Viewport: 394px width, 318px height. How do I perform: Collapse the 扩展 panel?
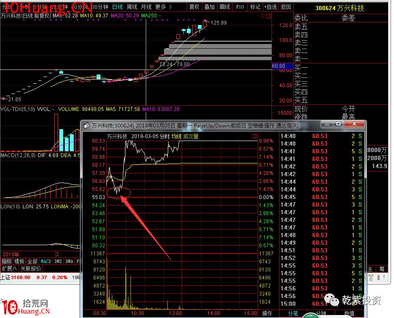(x=9, y=268)
